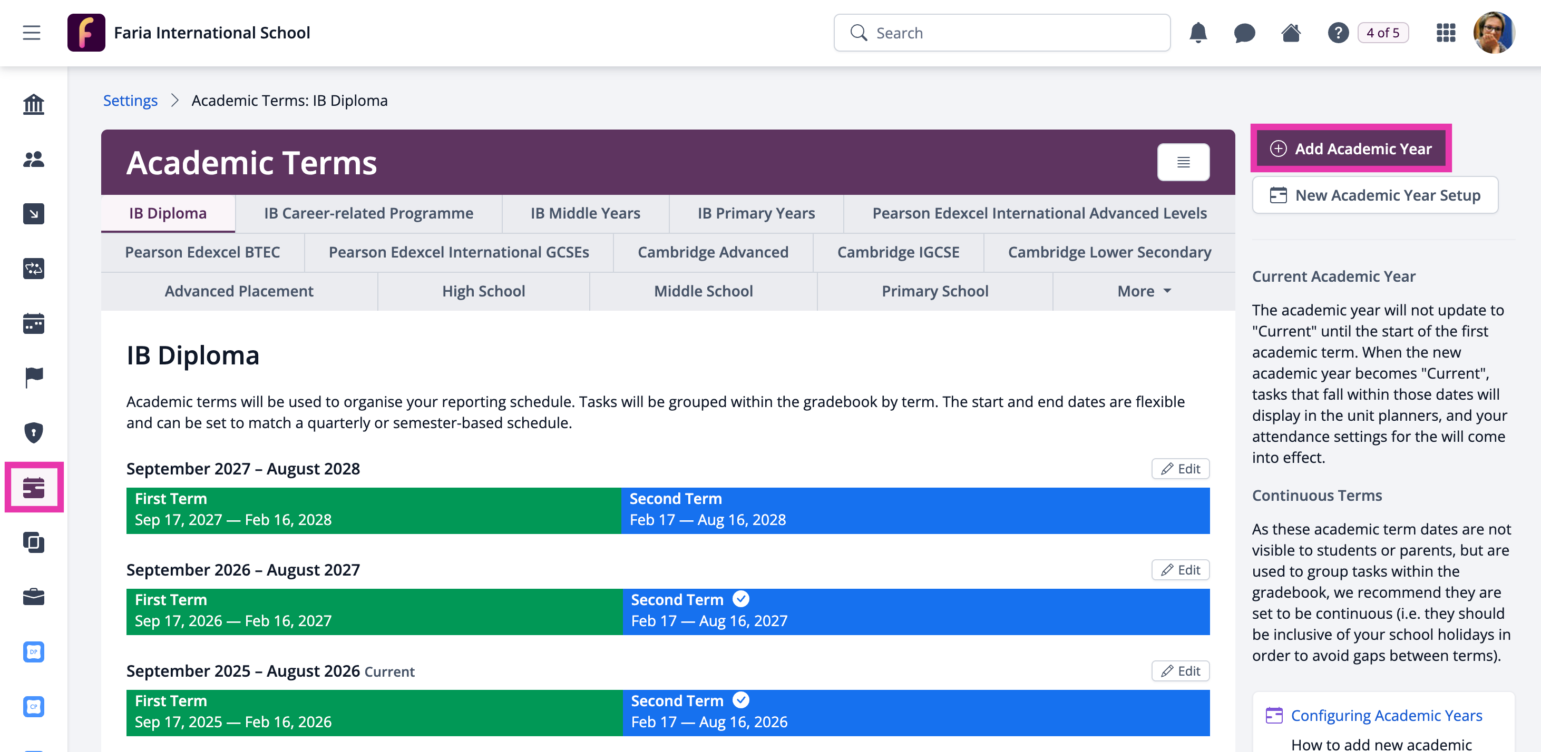This screenshot has height=752, width=1541.
Task: Open the notifications bell
Action: coord(1197,33)
